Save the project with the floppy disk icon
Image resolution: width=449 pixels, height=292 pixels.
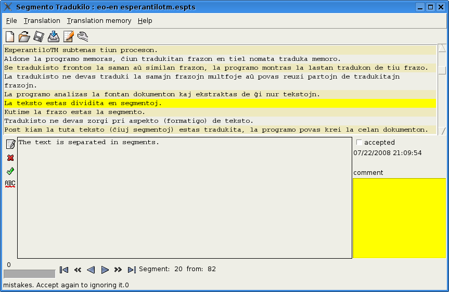[39, 36]
